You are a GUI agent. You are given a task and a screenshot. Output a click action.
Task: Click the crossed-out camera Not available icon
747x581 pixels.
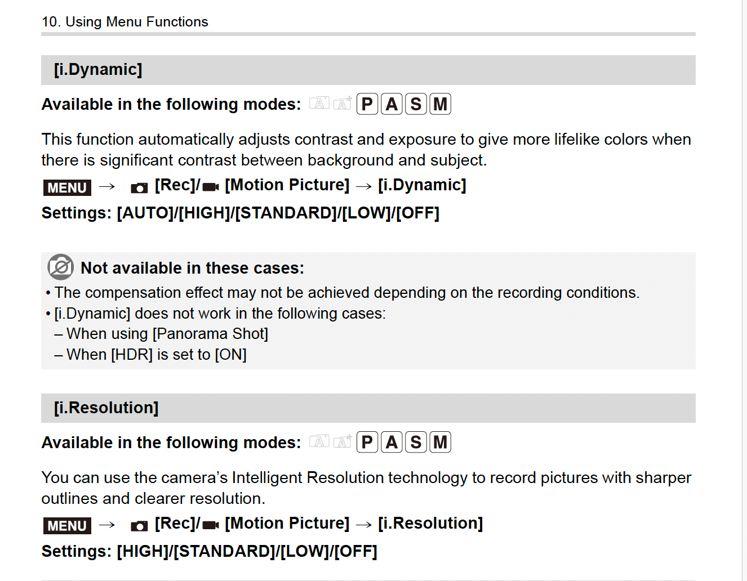(x=60, y=267)
